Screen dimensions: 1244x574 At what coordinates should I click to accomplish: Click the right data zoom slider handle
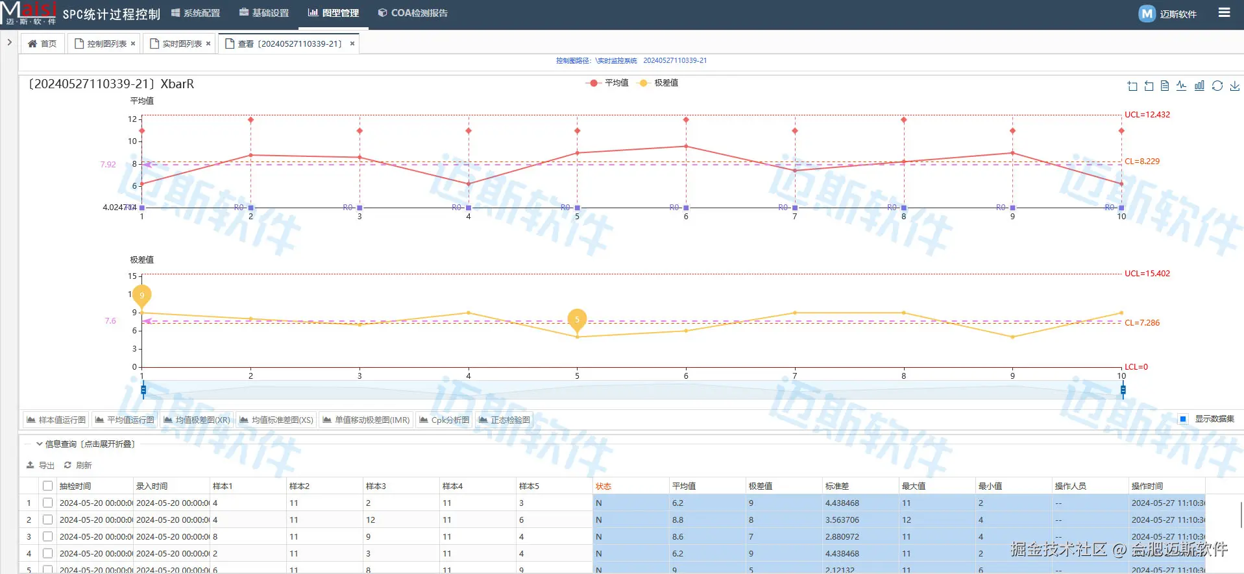(1123, 390)
